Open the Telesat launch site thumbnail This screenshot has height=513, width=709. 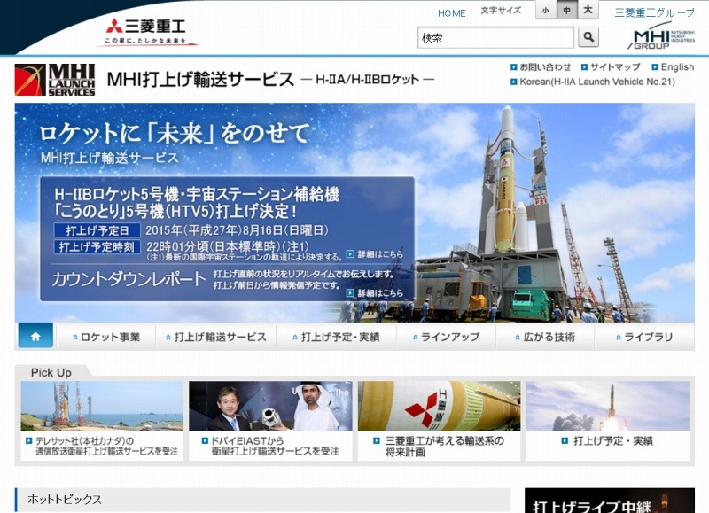(x=102, y=406)
